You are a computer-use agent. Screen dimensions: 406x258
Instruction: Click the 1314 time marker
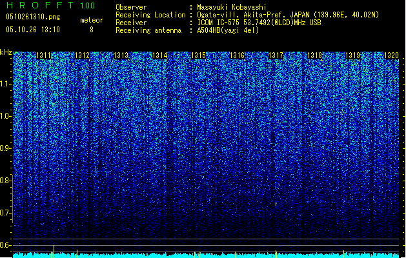(x=160, y=55)
